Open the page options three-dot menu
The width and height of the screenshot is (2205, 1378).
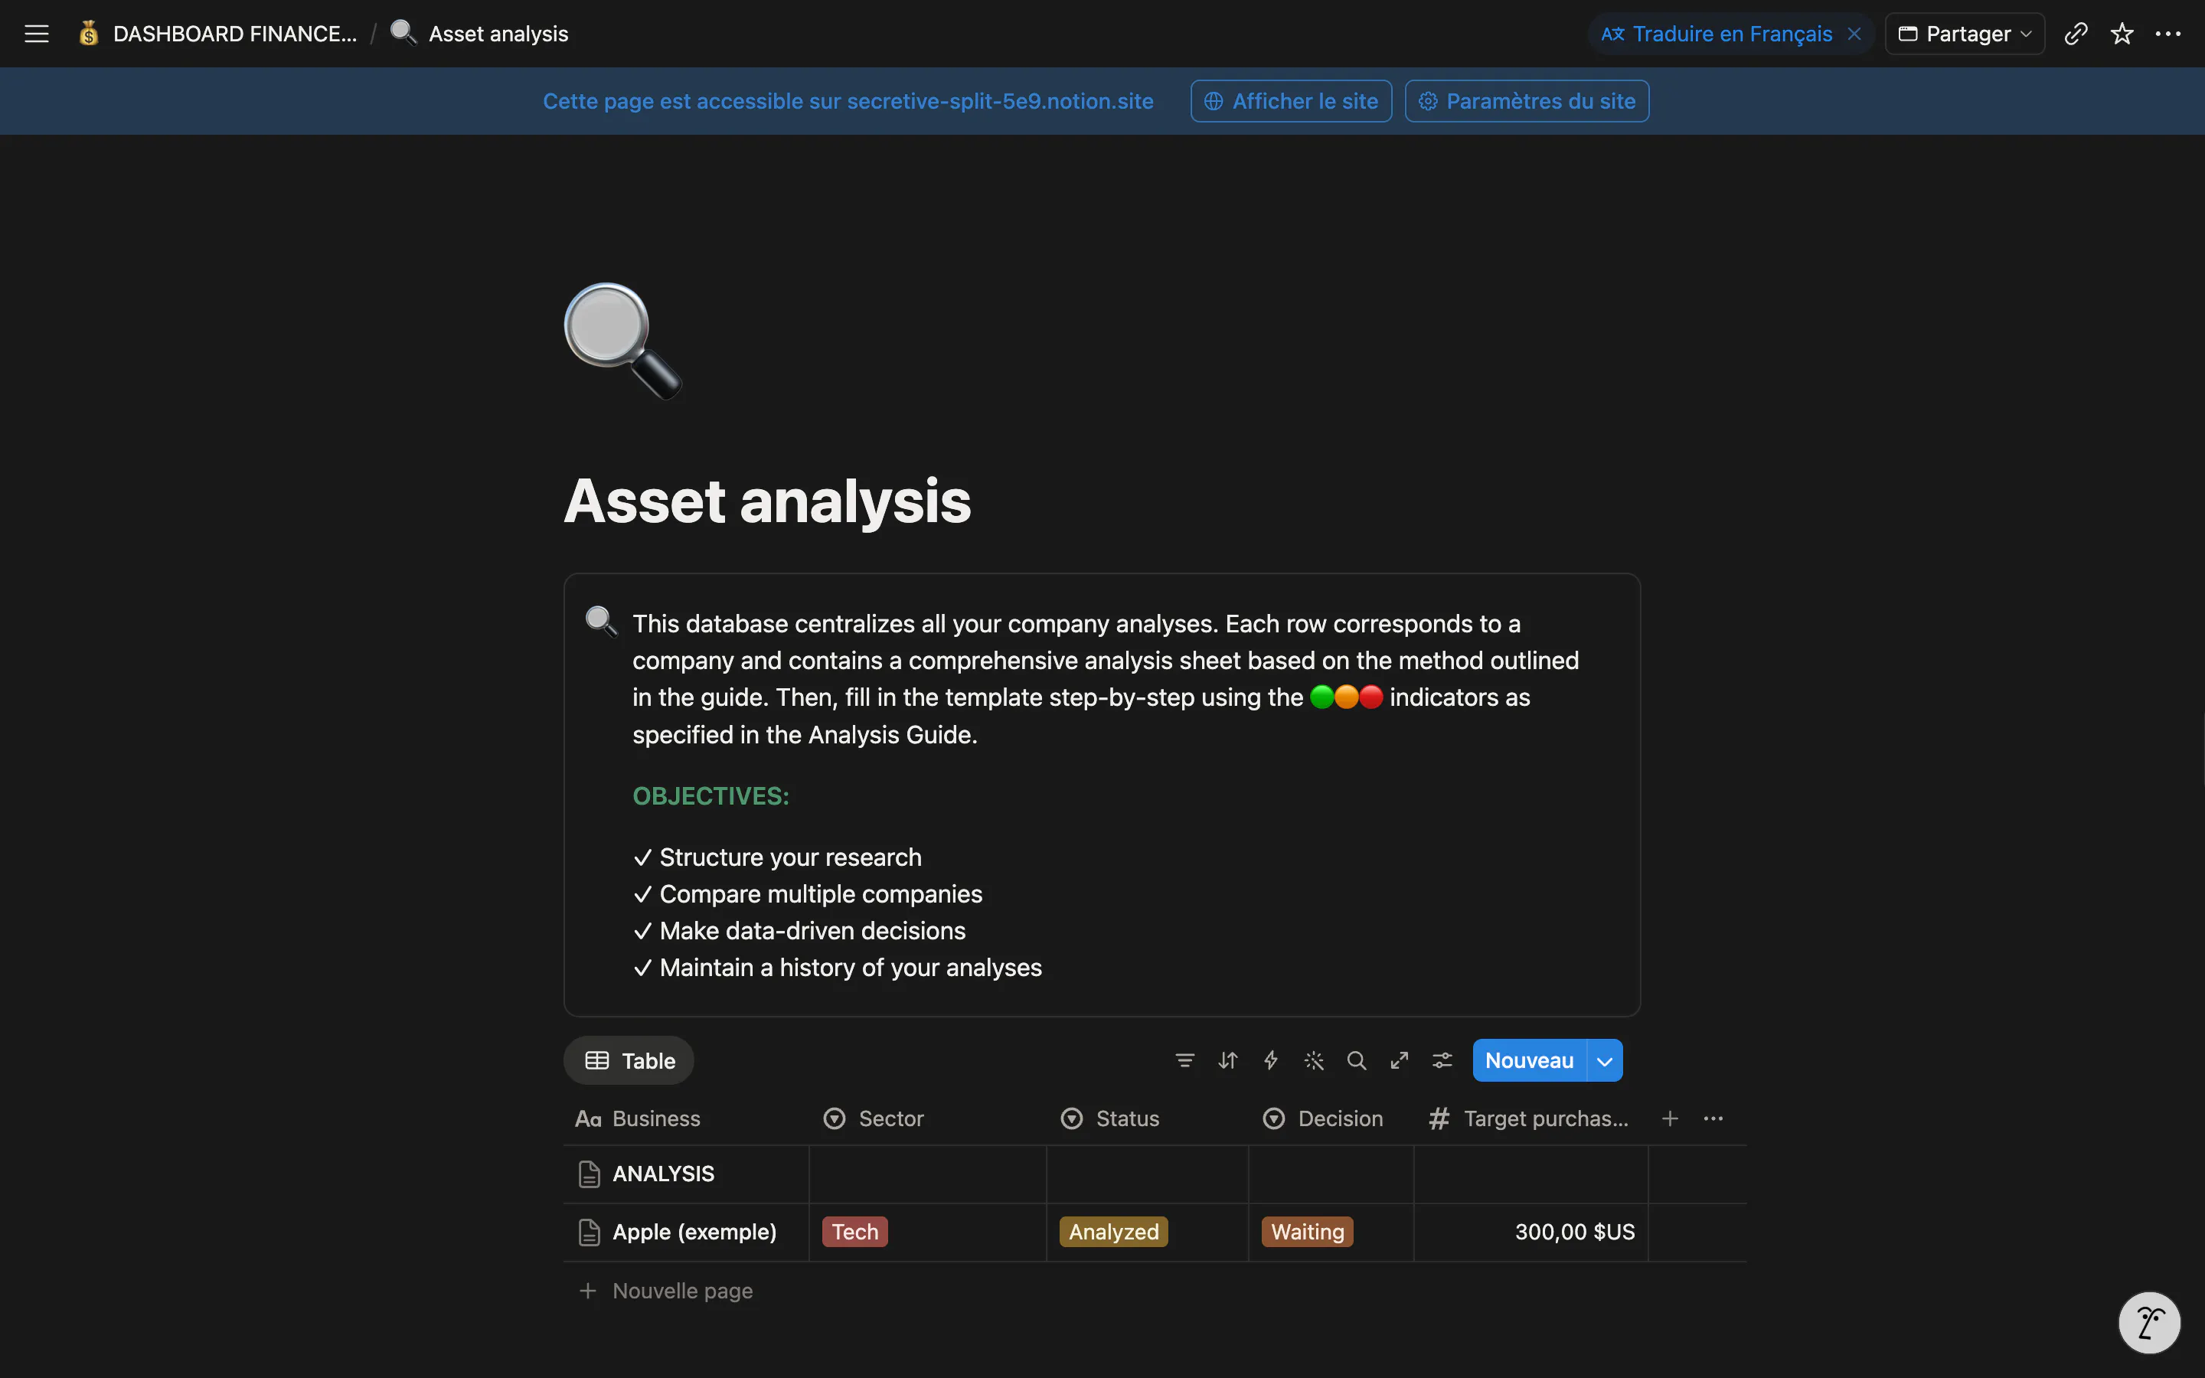(x=2167, y=34)
